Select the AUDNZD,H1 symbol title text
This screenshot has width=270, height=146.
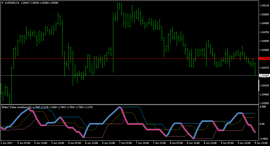pos(12,3)
